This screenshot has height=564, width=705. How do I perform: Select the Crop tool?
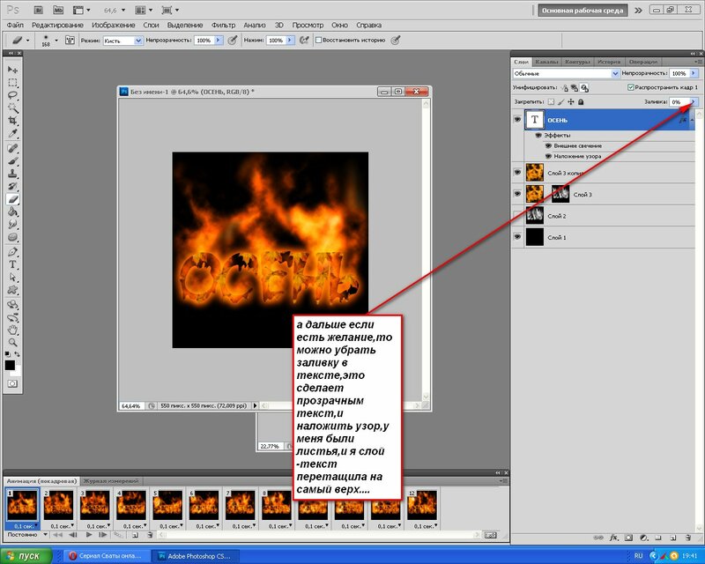click(12, 121)
